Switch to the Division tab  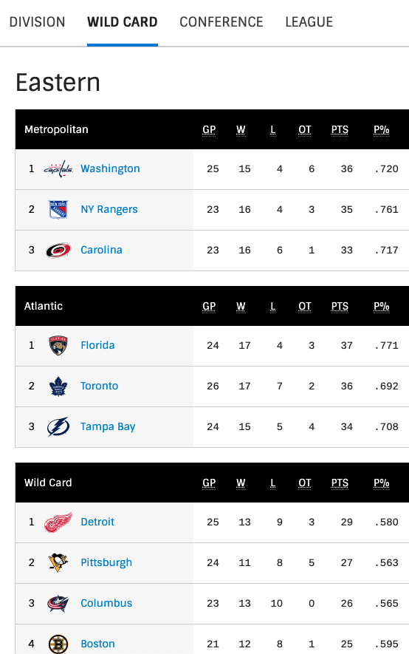[x=37, y=21]
